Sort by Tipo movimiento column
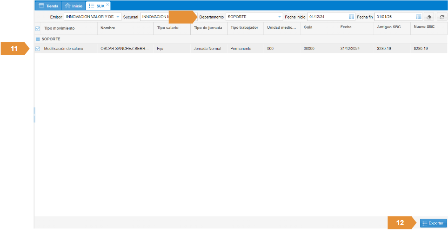The image size is (448, 234). pos(59,28)
